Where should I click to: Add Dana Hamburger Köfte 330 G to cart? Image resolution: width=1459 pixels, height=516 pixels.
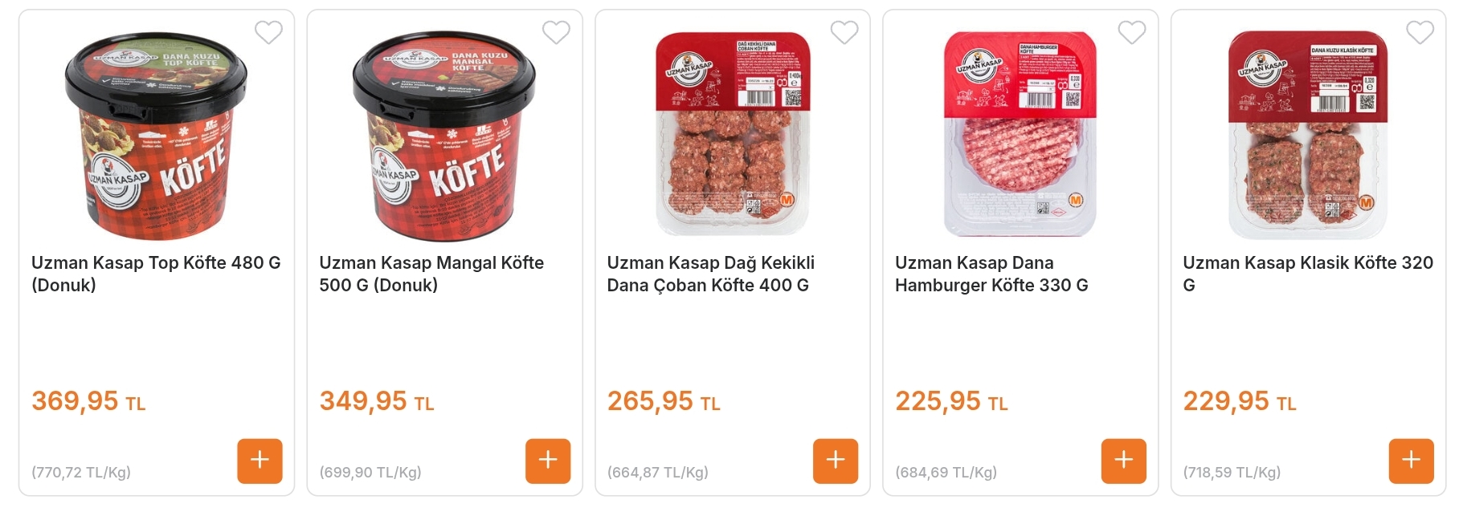point(1123,461)
